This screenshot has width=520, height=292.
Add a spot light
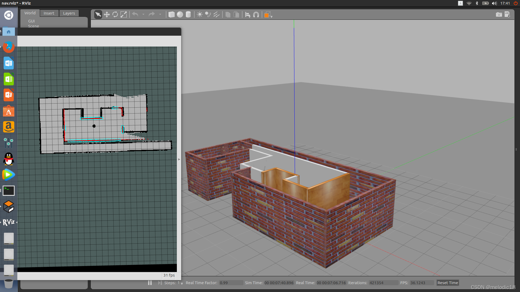tap(208, 15)
